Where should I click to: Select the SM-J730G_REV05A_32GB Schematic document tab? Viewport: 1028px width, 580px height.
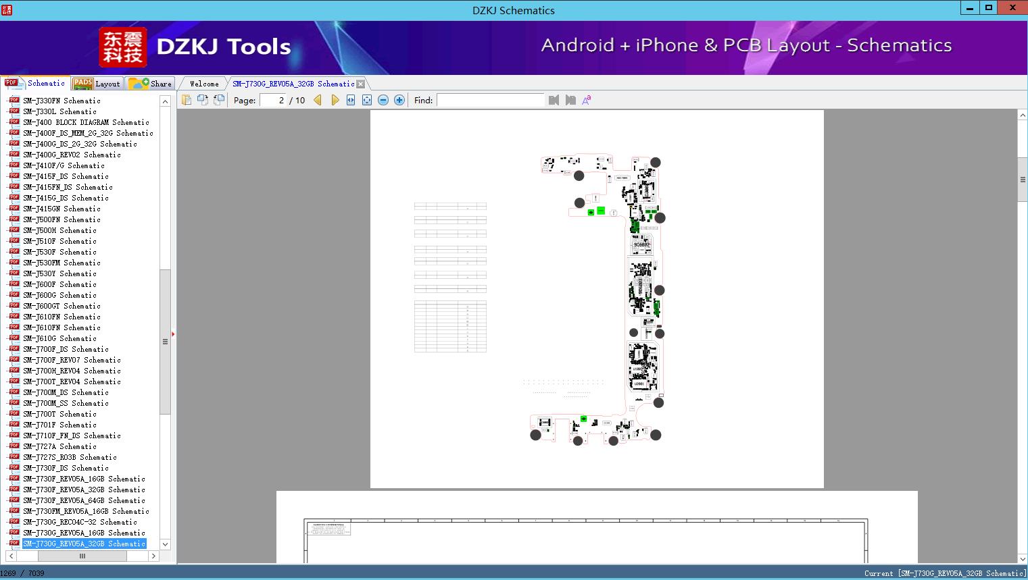(x=293, y=84)
